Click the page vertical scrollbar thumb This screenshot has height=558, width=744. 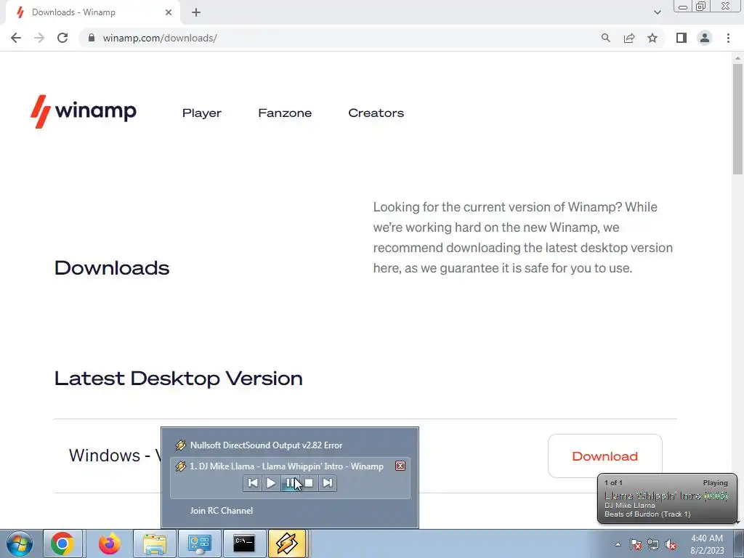[x=737, y=119]
